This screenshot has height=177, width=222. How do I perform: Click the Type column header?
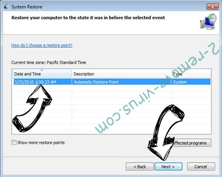coord(191,74)
